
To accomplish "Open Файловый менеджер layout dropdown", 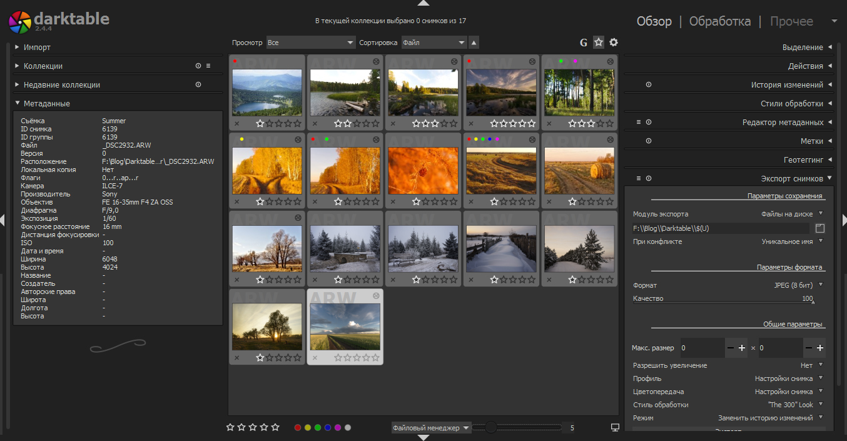I will click(431, 428).
